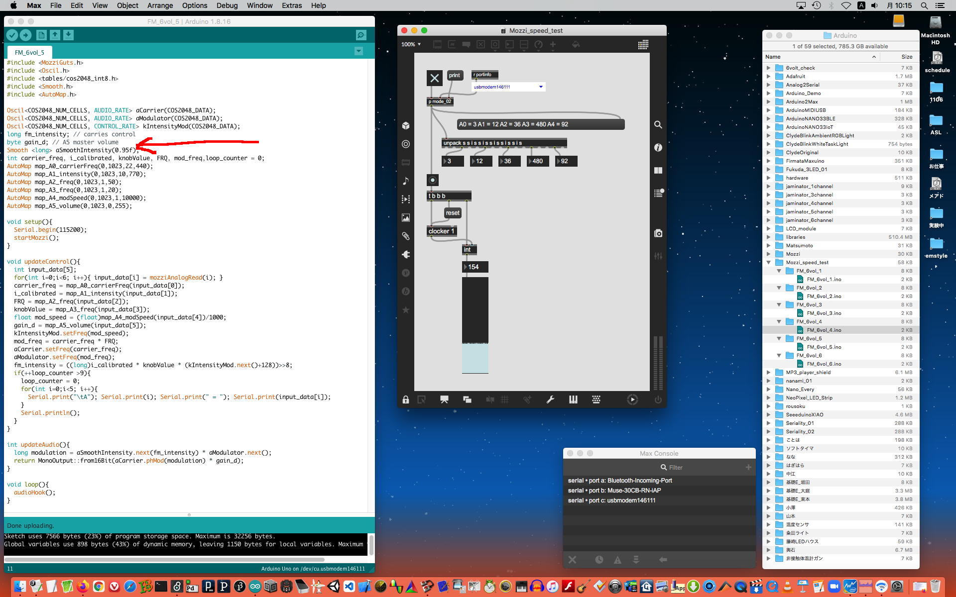
Task: Open Max patcher inspector info icon
Action: (x=658, y=148)
